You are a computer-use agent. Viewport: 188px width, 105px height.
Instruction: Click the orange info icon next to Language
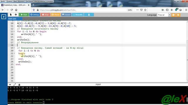point(173,15)
